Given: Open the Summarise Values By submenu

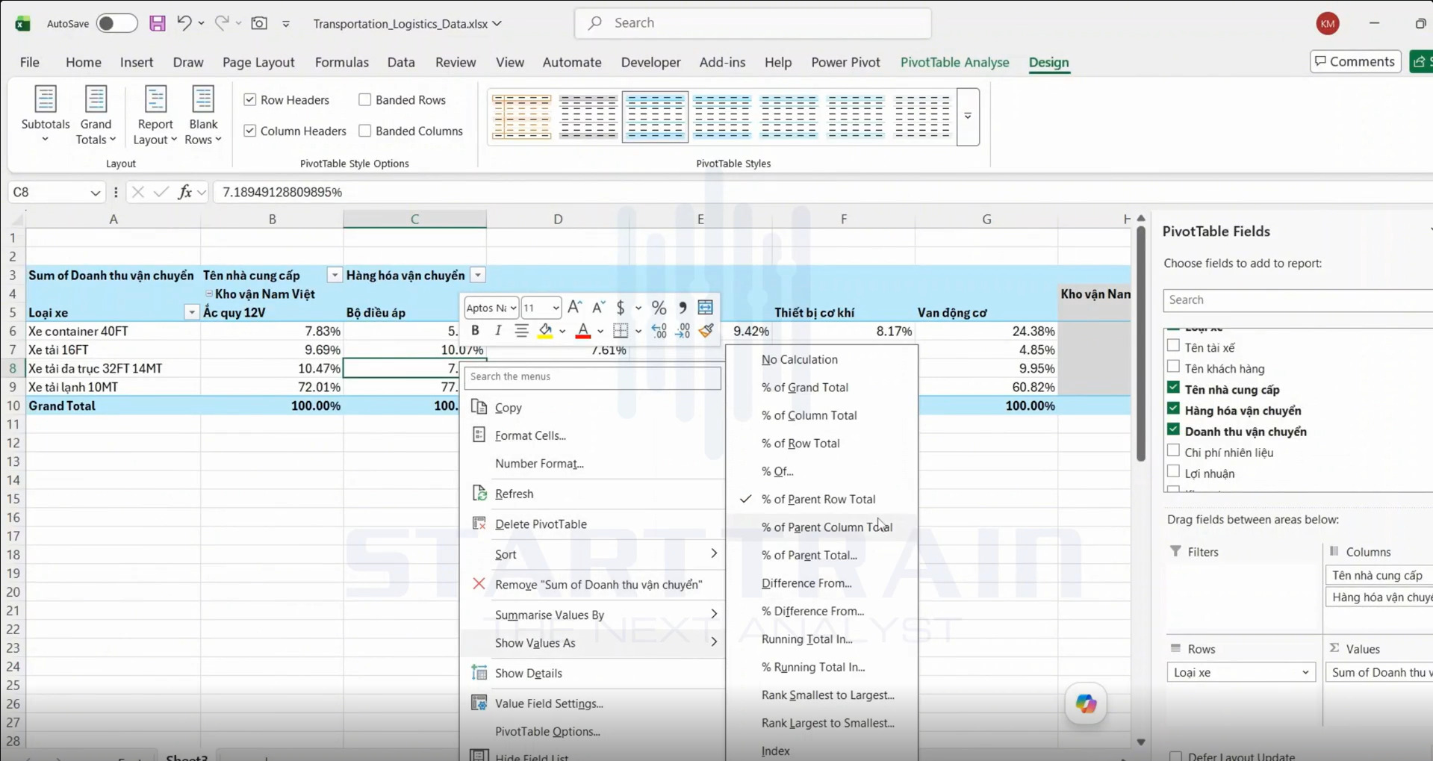Looking at the screenshot, I should pos(593,615).
